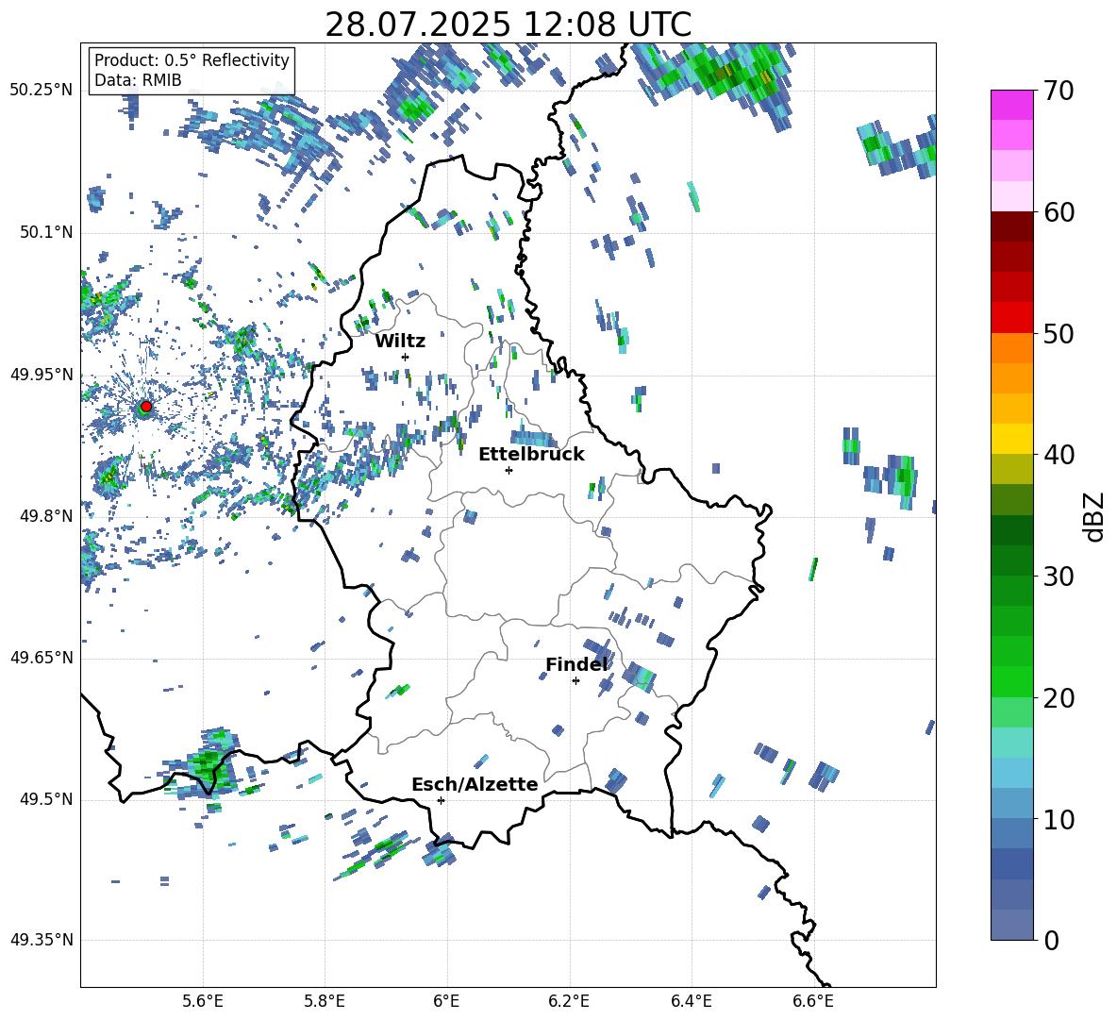This screenshot has width=1117, height=1020.
Task: Click the dark green colorbar segment near 35
Action: [x=1011, y=530]
